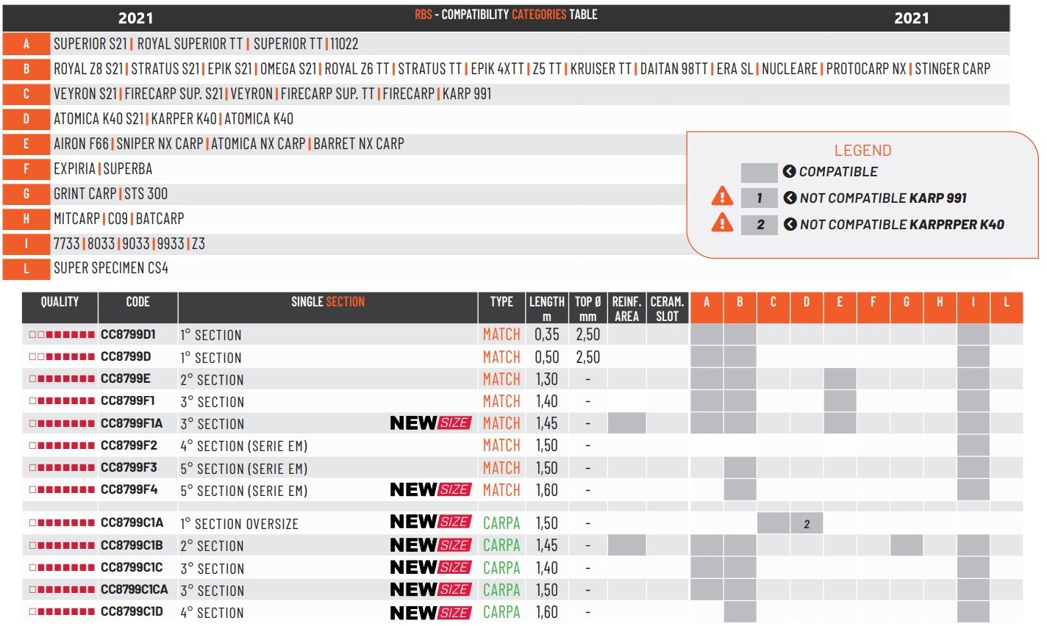This screenshot has height=626, width=1047.
Task: Click the orange category A label
Action: point(26,44)
